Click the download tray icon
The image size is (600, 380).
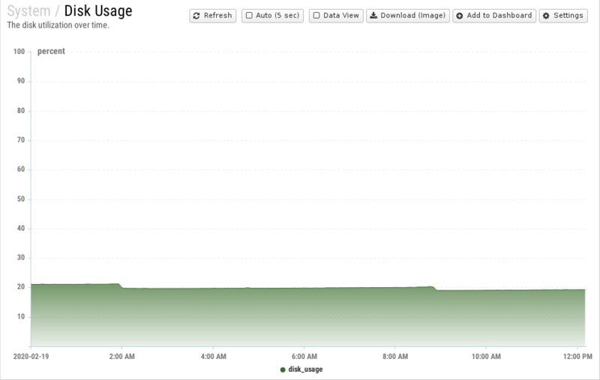[373, 16]
